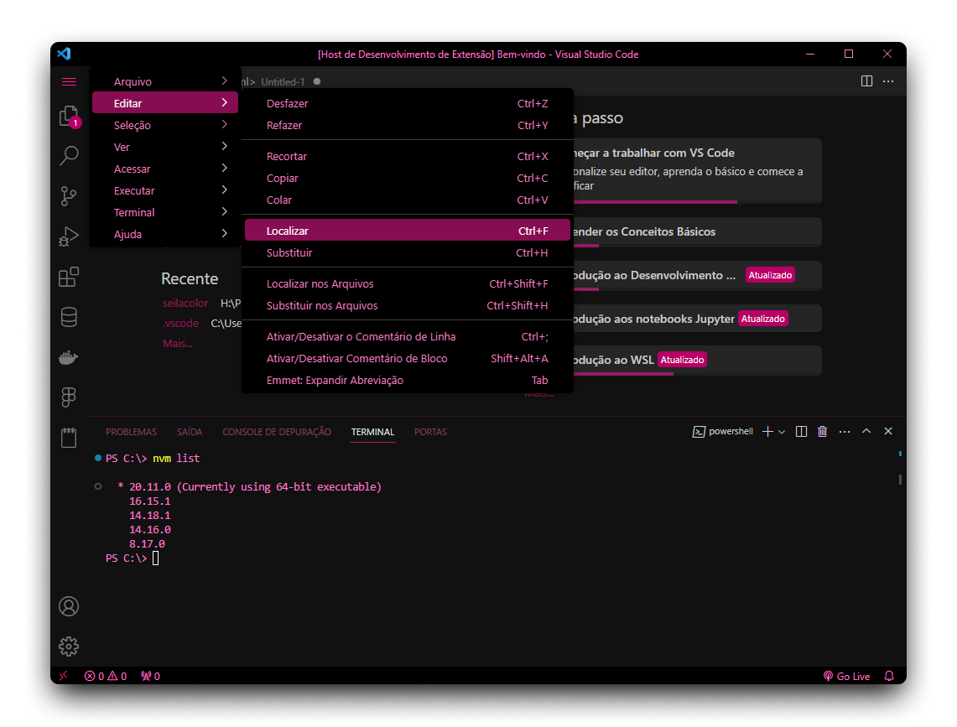The height and width of the screenshot is (727, 957).
Task: Open the notebooks Jupyter walkthrough card
Action: pos(697,319)
